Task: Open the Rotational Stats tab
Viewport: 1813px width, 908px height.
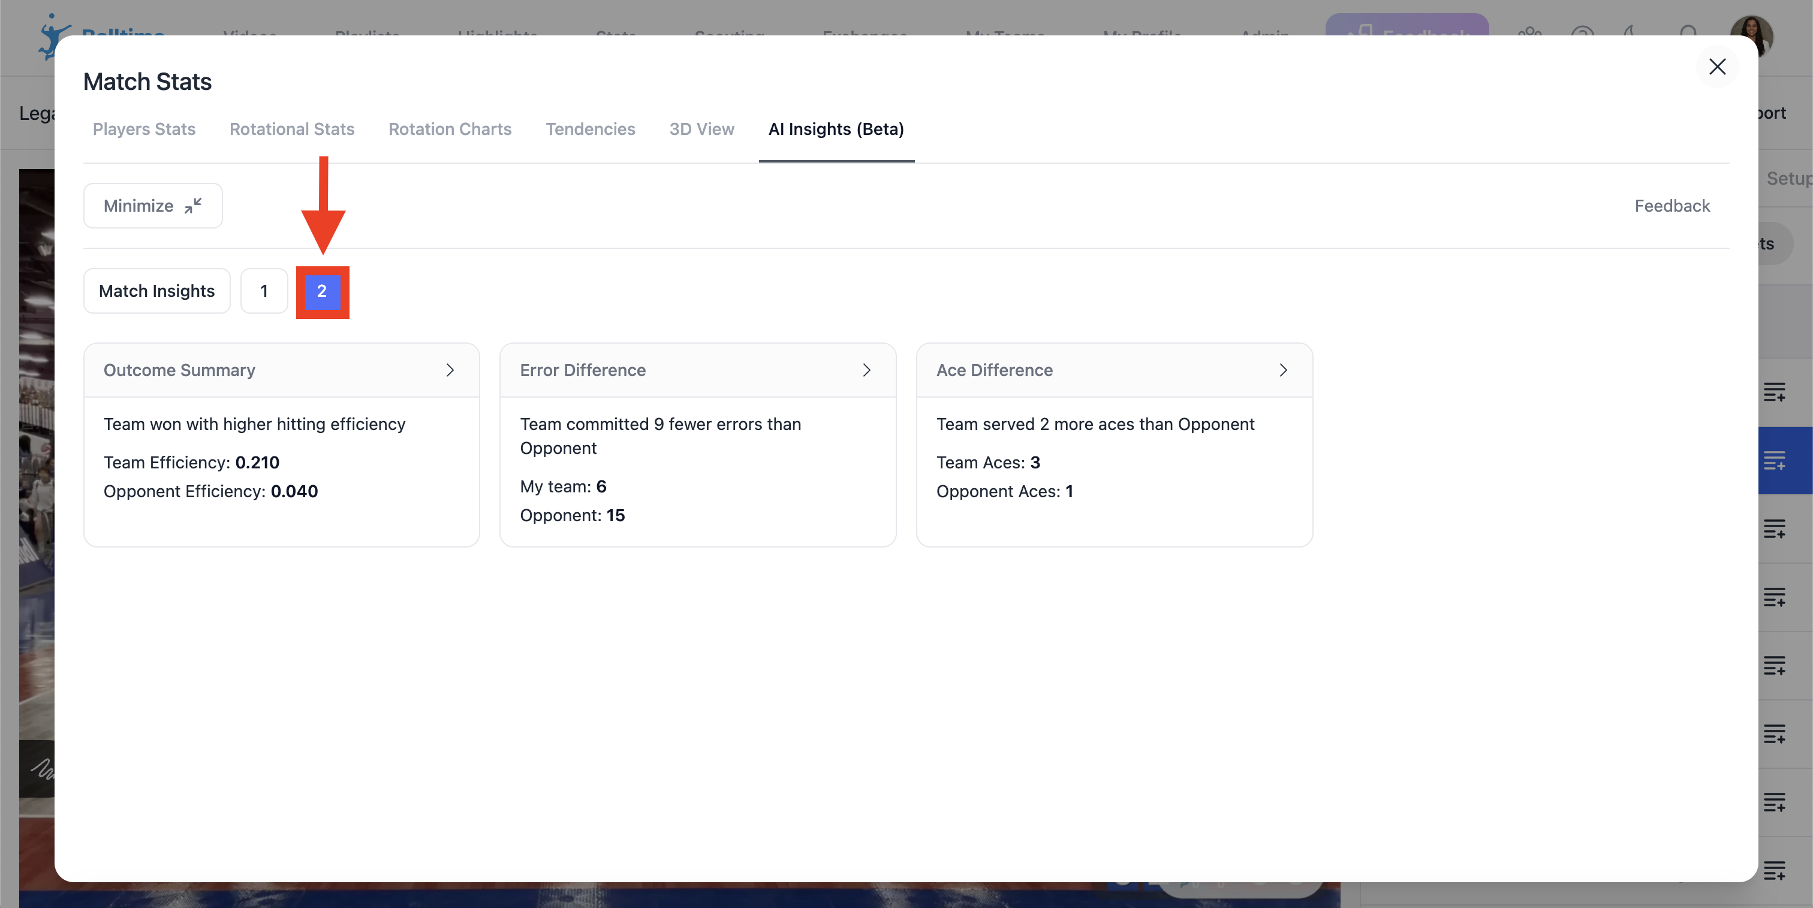Action: coord(291,129)
